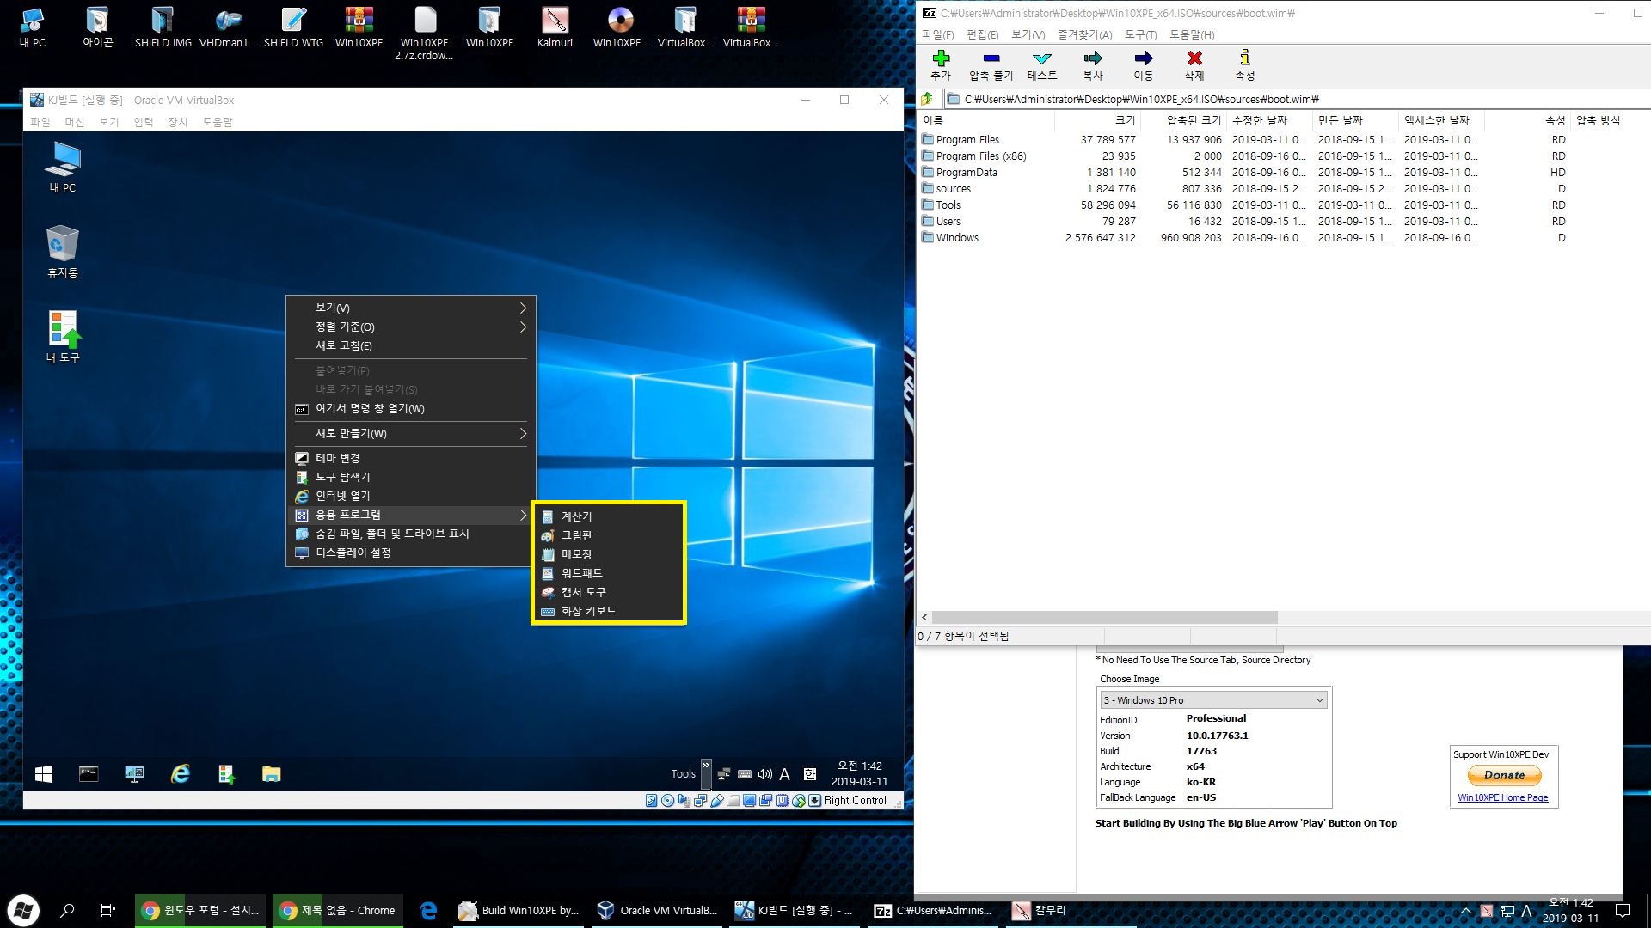Open command prompt in VM taskbar
Viewport: 1651px width, 928px height.
tap(89, 774)
